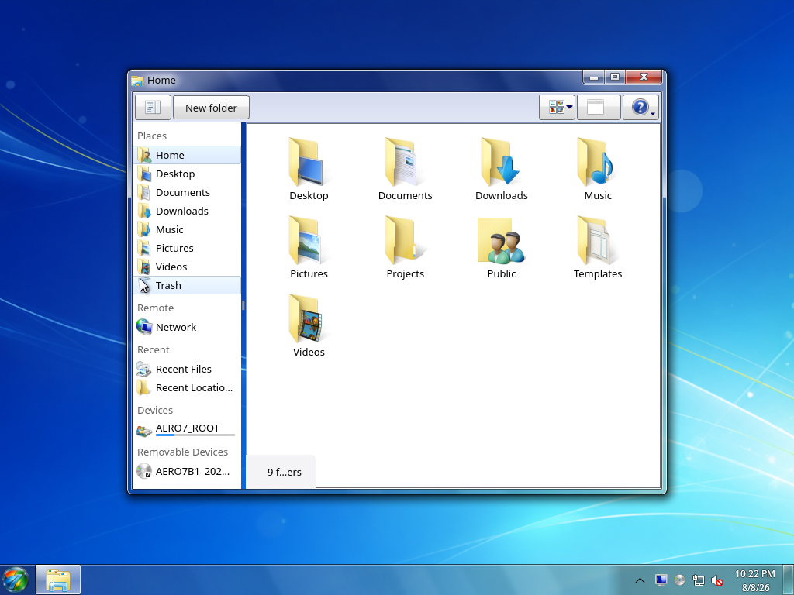Open the AERO7B1 removable disc
794x595 pixels.
[187, 471]
